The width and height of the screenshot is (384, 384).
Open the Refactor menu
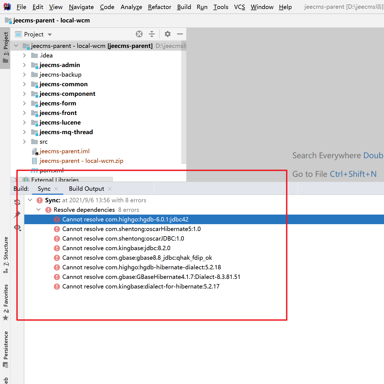159,7
